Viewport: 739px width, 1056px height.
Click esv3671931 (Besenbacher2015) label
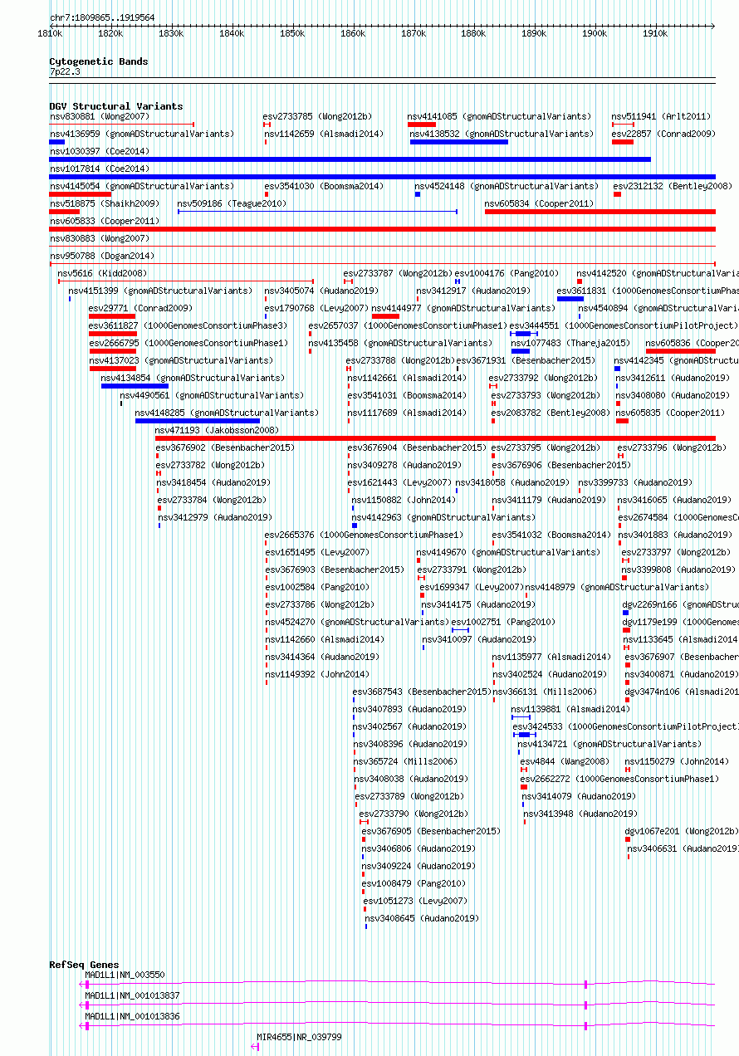coord(526,360)
